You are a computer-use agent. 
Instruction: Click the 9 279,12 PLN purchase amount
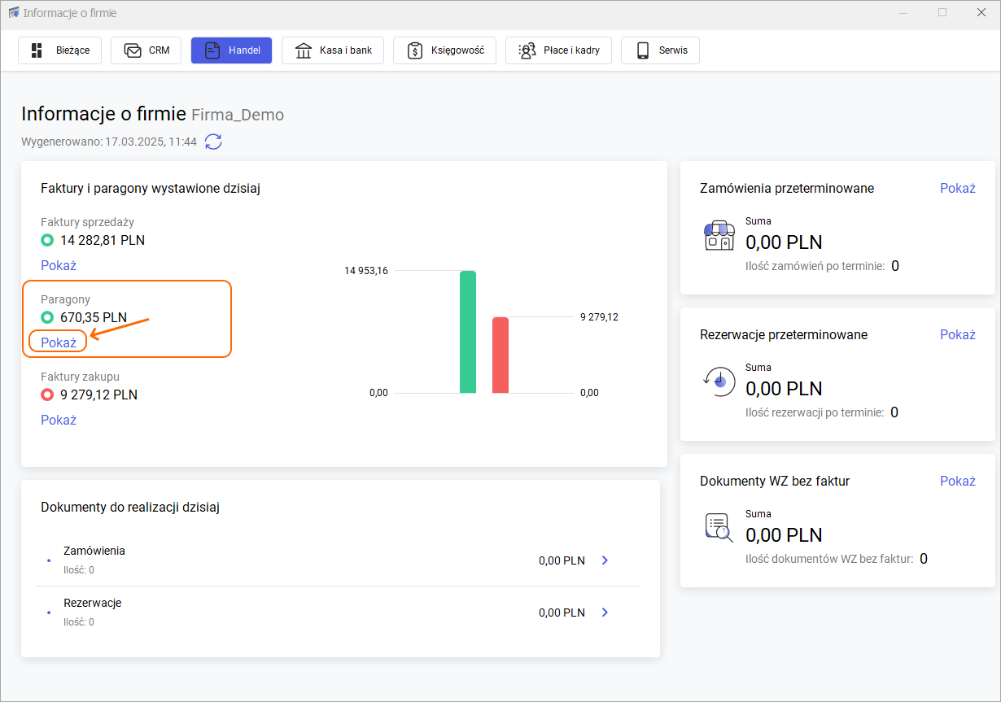point(99,395)
